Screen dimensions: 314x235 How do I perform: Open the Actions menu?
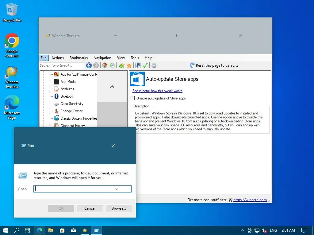(57, 58)
